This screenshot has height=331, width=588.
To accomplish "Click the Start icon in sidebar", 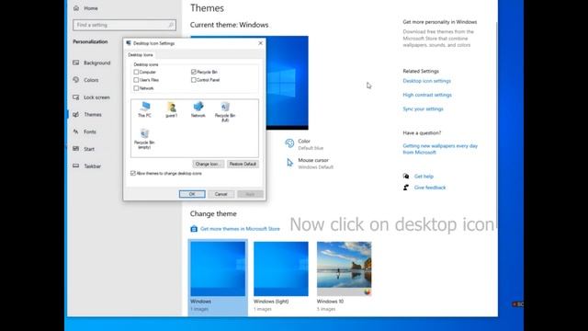I will pyautogui.click(x=76, y=149).
